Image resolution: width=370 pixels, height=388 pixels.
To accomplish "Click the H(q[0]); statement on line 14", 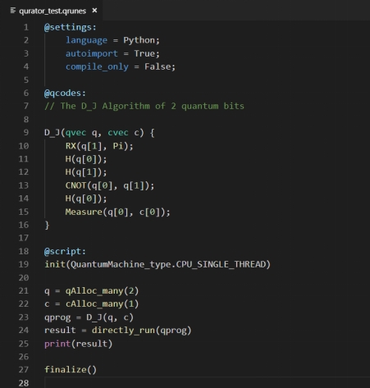I will [86, 199].
